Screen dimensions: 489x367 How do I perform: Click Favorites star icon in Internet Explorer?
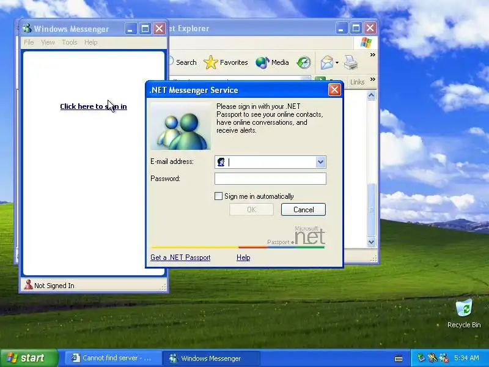tap(210, 62)
